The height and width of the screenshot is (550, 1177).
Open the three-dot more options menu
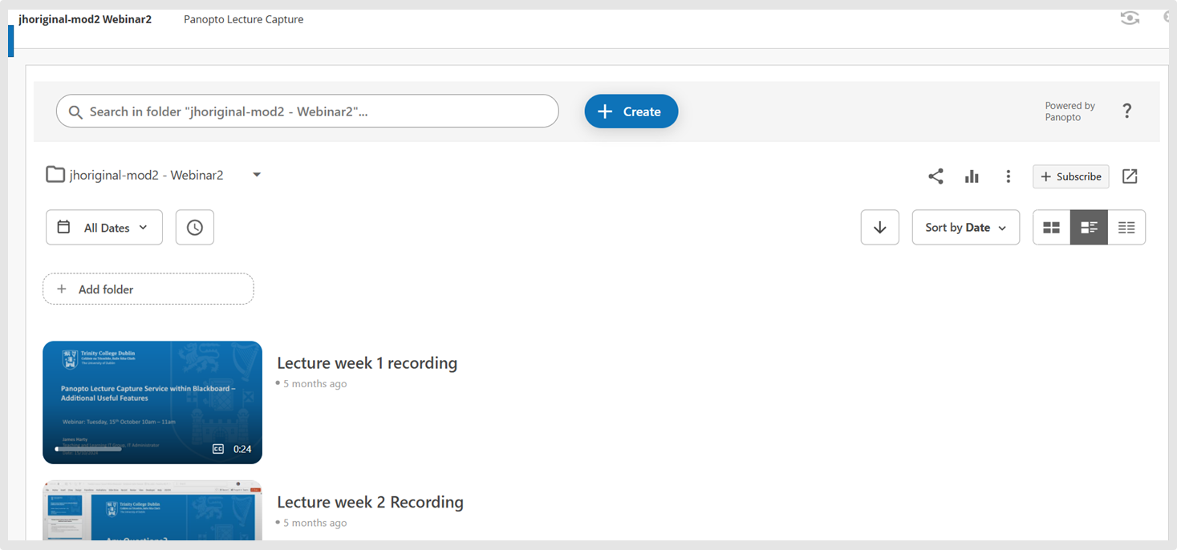click(x=1009, y=176)
